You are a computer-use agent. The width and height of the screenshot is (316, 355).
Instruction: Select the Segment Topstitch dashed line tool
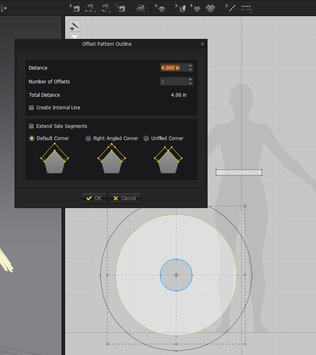tap(246, 9)
